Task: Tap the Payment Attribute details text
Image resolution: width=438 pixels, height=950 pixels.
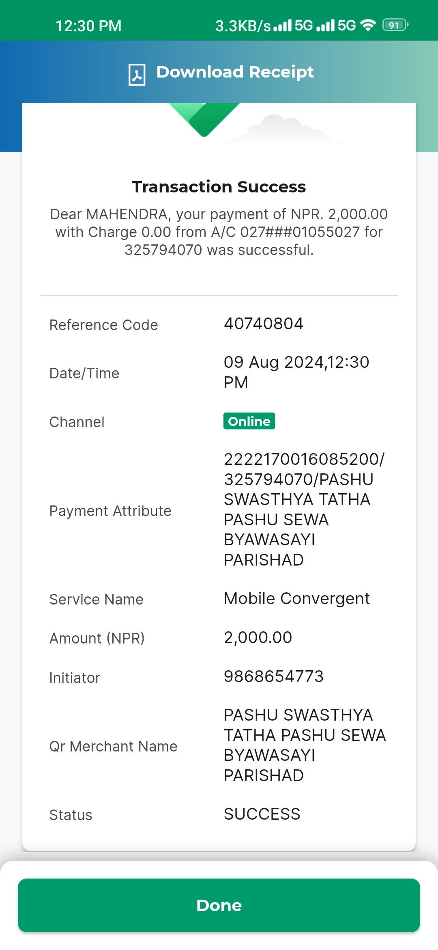Action: [304, 510]
